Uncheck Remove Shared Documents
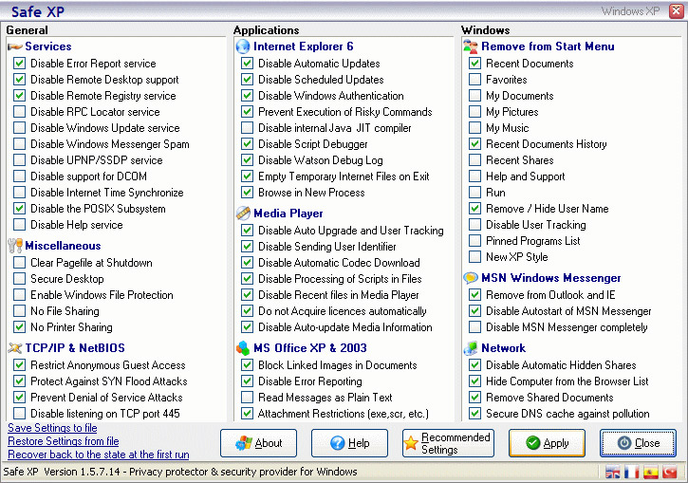 pyautogui.click(x=474, y=397)
